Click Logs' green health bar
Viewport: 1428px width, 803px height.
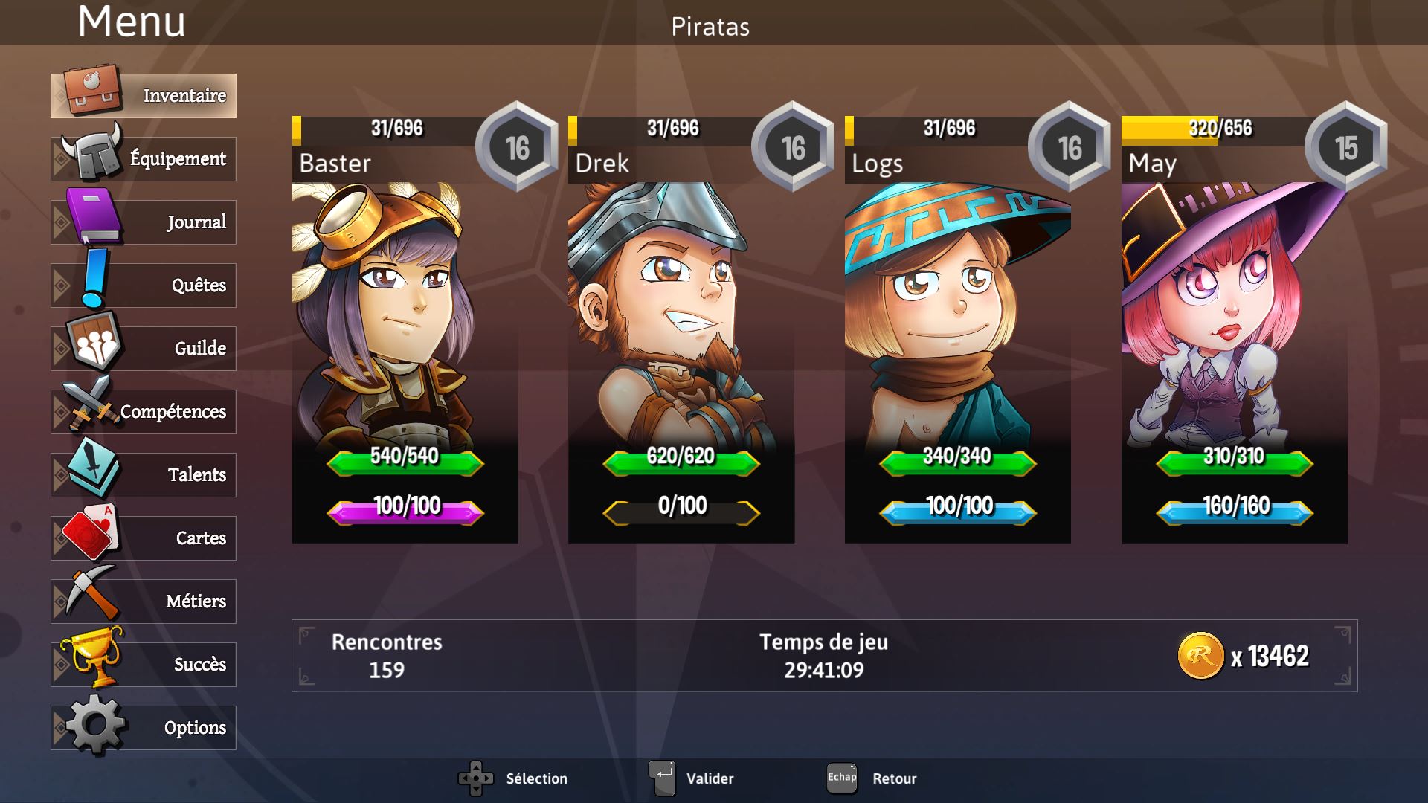pos(958,462)
